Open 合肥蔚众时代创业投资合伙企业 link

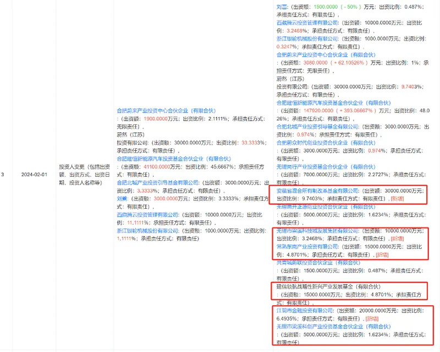pos(326,143)
